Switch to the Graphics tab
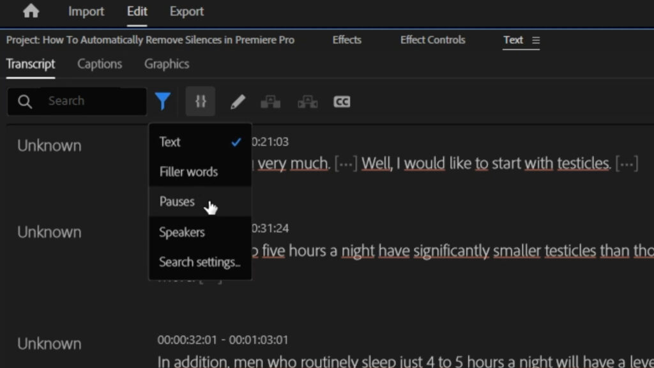The image size is (654, 368). click(x=167, y=64)
